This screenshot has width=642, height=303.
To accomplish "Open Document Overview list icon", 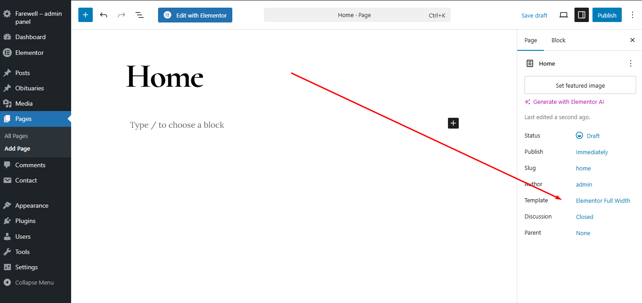I will pos(140,15).
